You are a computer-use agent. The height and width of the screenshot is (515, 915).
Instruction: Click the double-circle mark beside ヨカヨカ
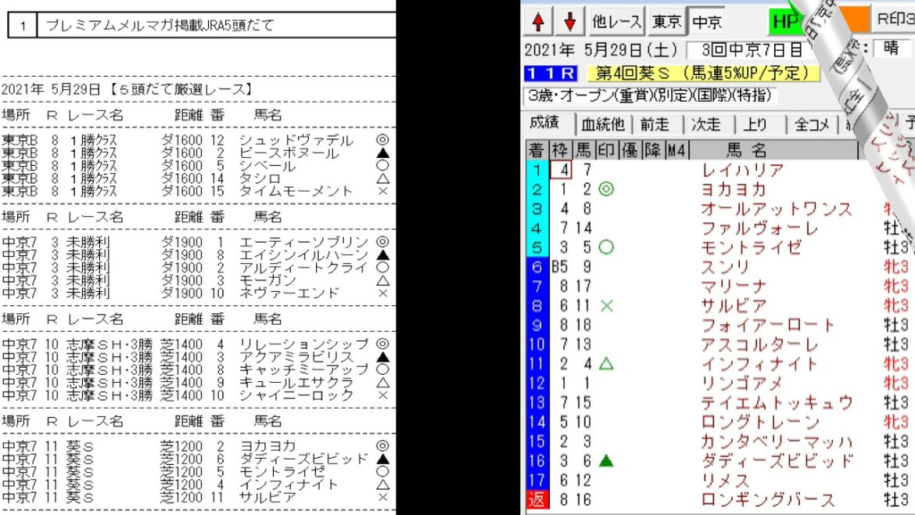click(x=605, y=189)
